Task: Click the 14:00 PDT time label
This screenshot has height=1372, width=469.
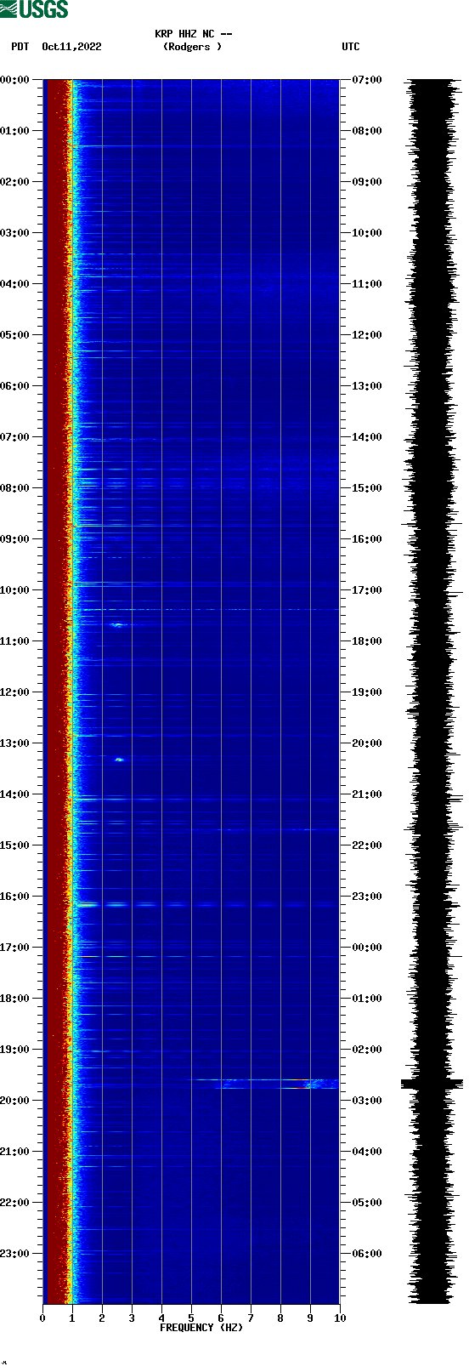Action: coord(15,794)
